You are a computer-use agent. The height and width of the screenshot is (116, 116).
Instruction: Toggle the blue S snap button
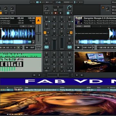[68, 13]
